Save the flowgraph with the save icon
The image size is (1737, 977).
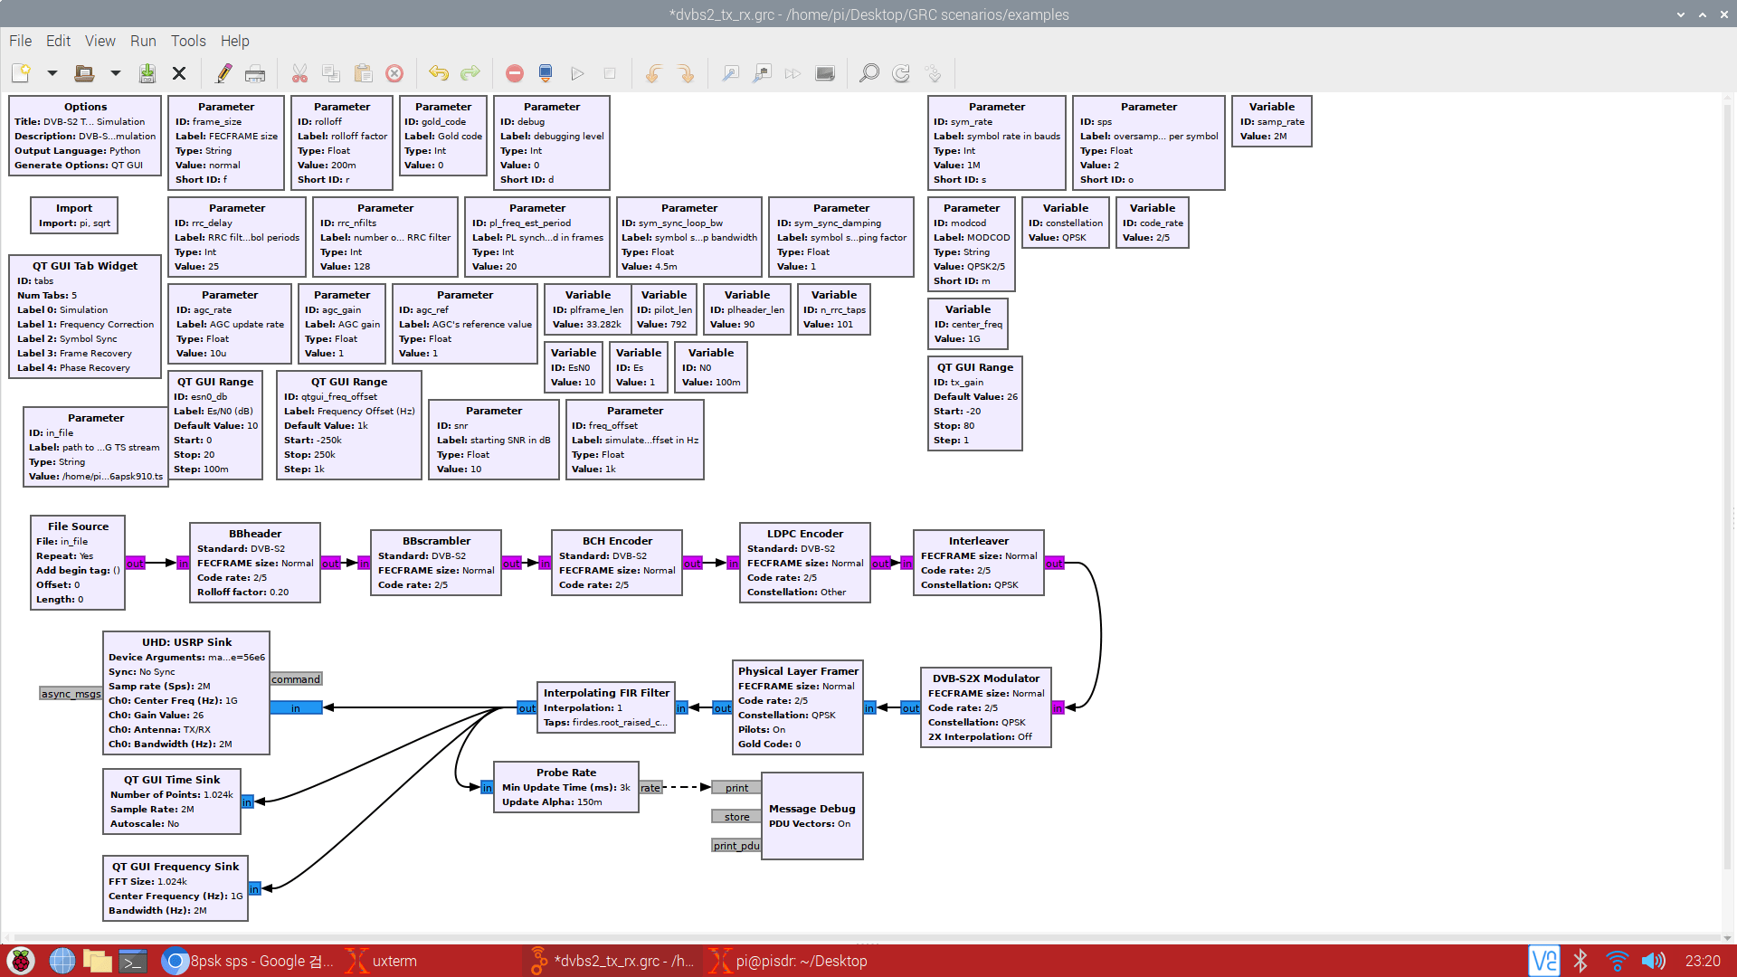(x=147, y=73)
